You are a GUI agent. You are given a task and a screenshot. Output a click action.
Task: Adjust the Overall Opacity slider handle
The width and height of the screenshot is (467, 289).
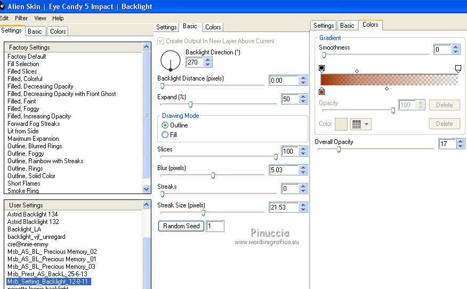point(339,149)
